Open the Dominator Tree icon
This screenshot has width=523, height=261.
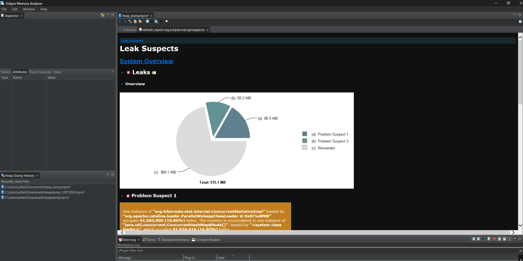130,21
